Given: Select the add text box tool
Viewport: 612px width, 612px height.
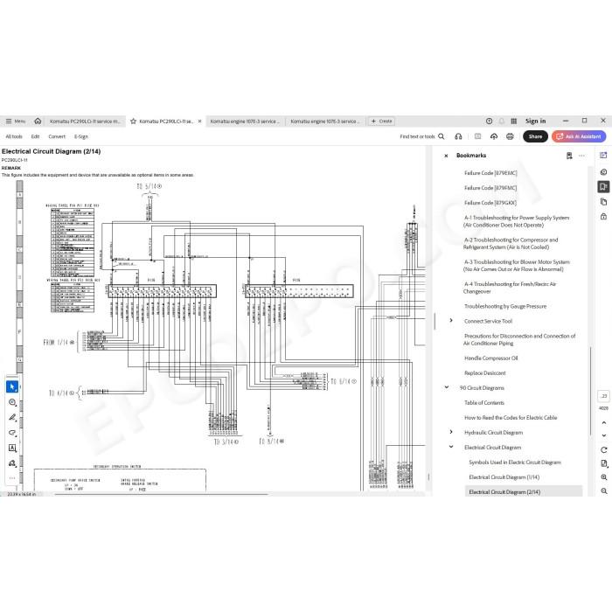Looking at the screenshot, I should (12, 448).
